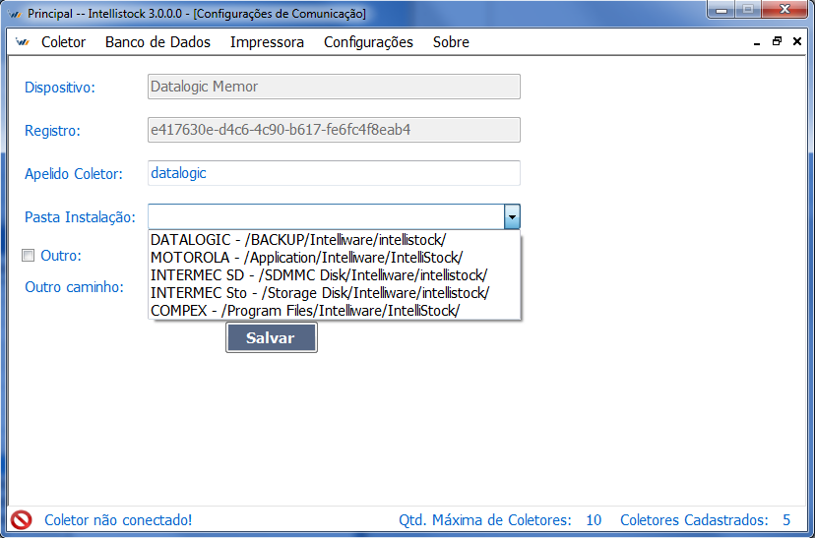
Task: Close the inner Configurações de Comunicação window
Action: click(x=797, y=41)
